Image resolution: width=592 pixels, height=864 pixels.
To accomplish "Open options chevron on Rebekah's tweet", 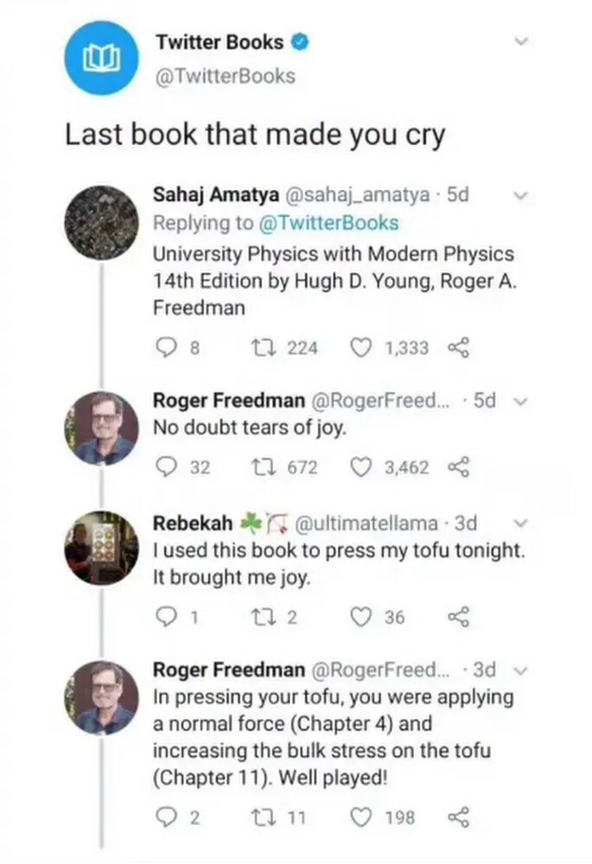I will (x=519, y=523).
